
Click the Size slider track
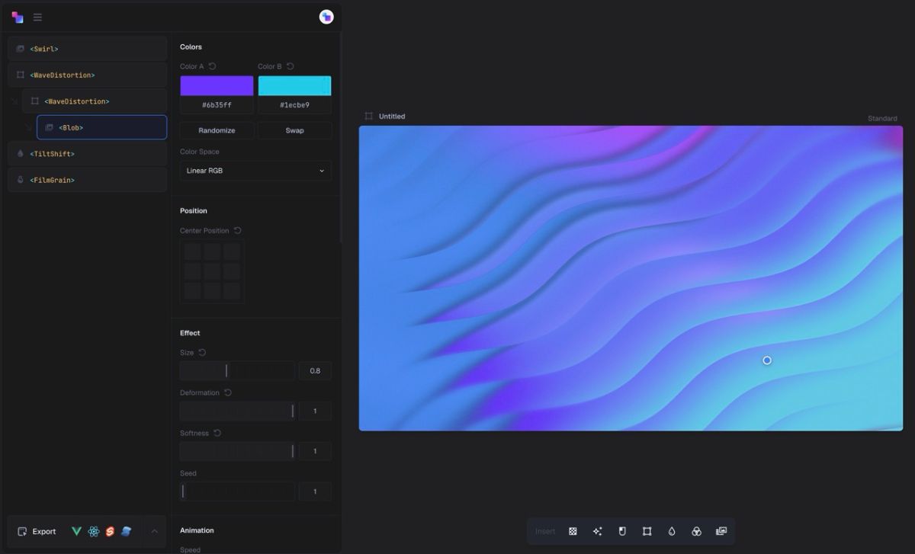pos(236,371)
